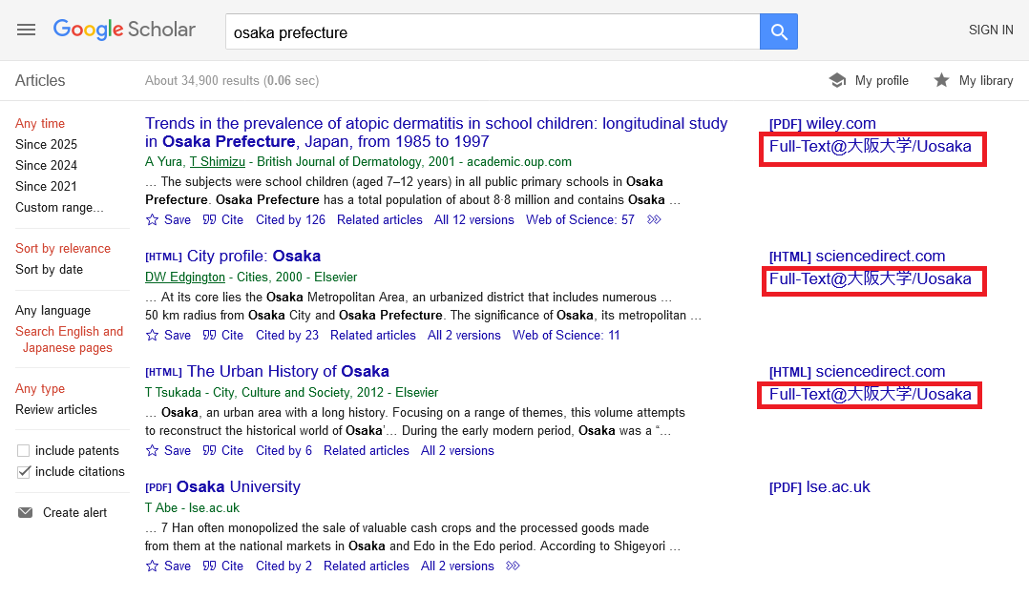Click Save star icon for City profile: Osaka
Screen dimensions: 1029x597
click(153, 336)
